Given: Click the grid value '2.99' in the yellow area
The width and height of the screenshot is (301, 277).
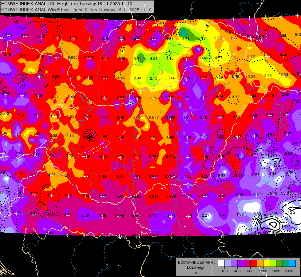Looking at the screenshot, I should (x=137, y=78).
